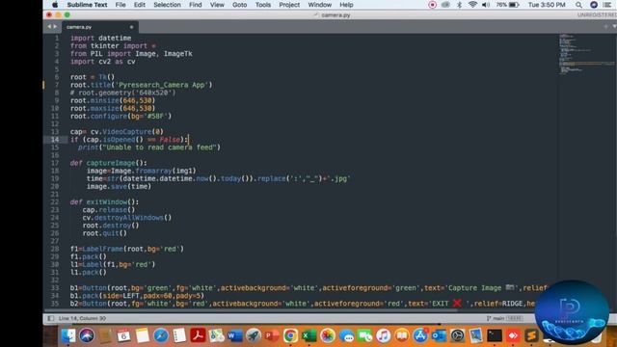The image size is (617, 347).
Task: Open Siri from the menu bar
Action: 594,5
